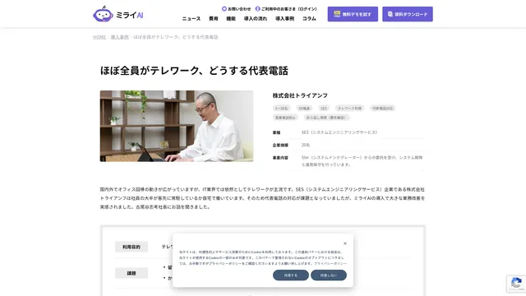
Task: Open the コラム menu item
Action: [x=309, y=19]
